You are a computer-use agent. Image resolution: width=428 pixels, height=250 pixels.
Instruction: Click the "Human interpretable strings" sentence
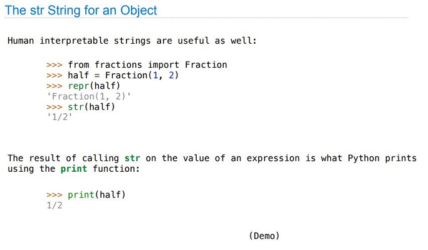point(132,41)
